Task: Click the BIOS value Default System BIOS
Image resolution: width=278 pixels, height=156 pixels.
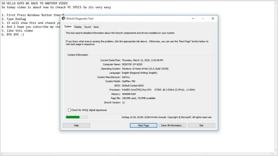Action: click(x=132, y=86)
